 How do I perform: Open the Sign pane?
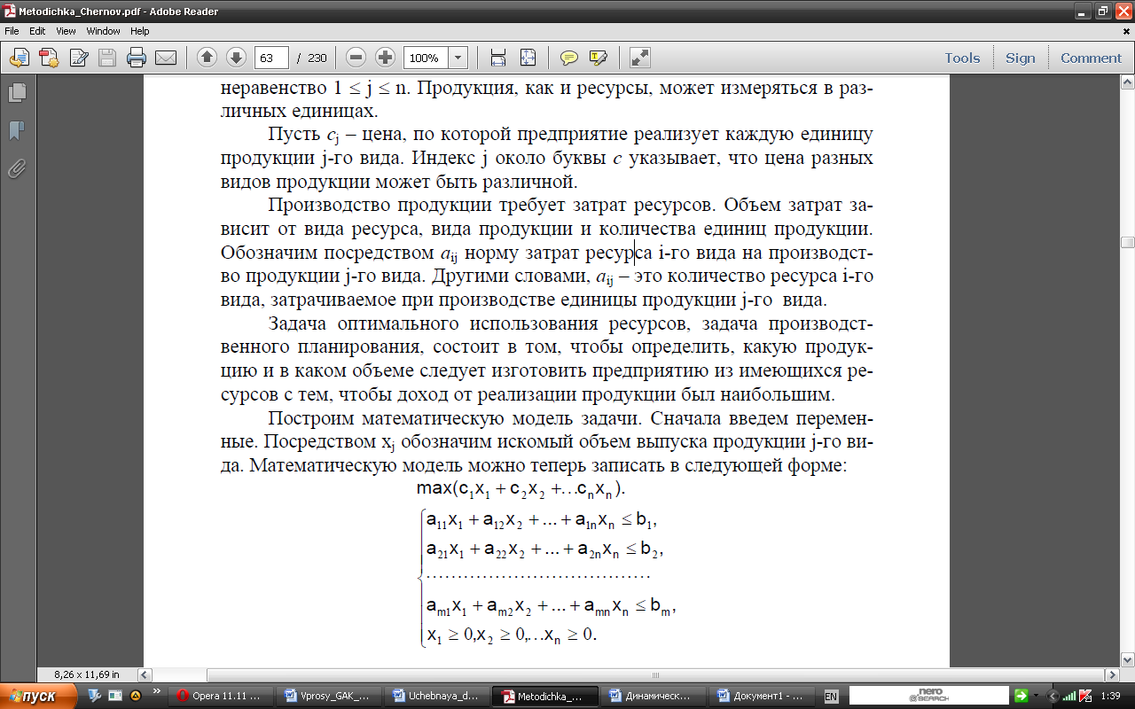pos(1020,58)
